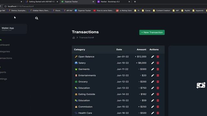The image size is (207, 116).
Task: Click the Date column header
Action: coord(119,50)
